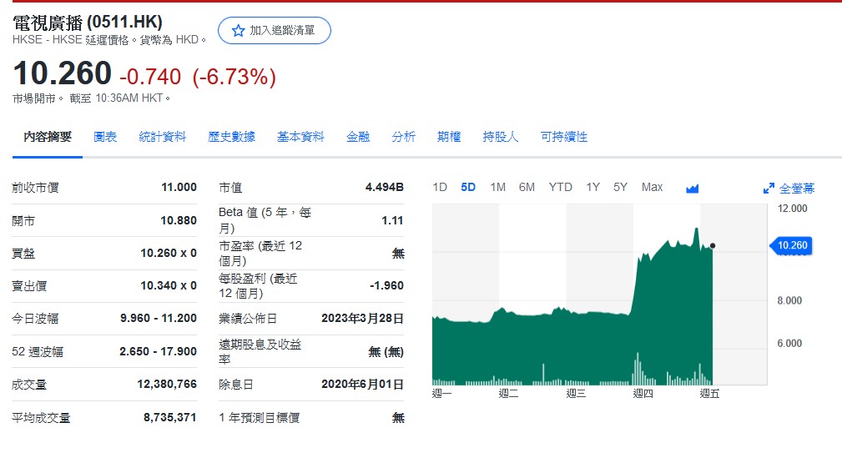This screenshot has height=453, width=842.
Task: Set chart range to YTD
Action: tap(561, 188)
